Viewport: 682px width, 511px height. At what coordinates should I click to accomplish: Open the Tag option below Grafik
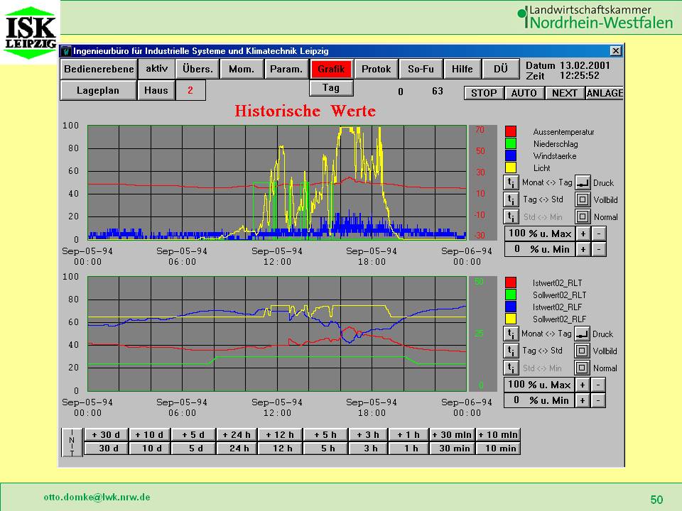tap(331, 88)
